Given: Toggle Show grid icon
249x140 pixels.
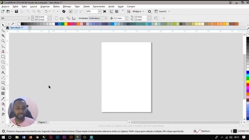Looking at the screenshot, I should click(x=117, y=11).
